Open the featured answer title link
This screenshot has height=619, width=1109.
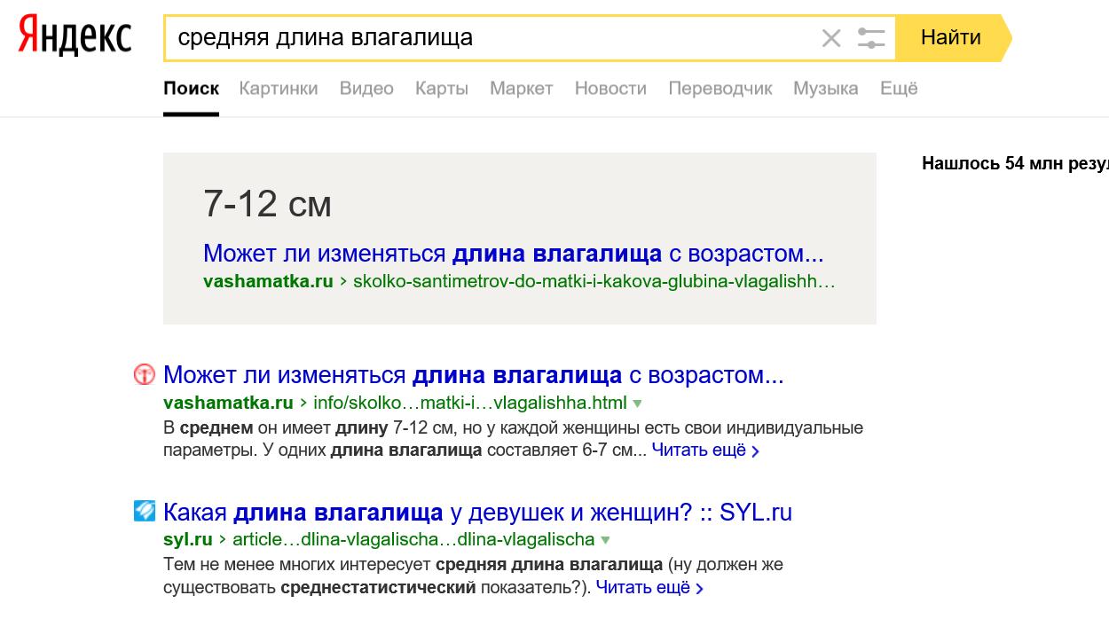point(514,254)
